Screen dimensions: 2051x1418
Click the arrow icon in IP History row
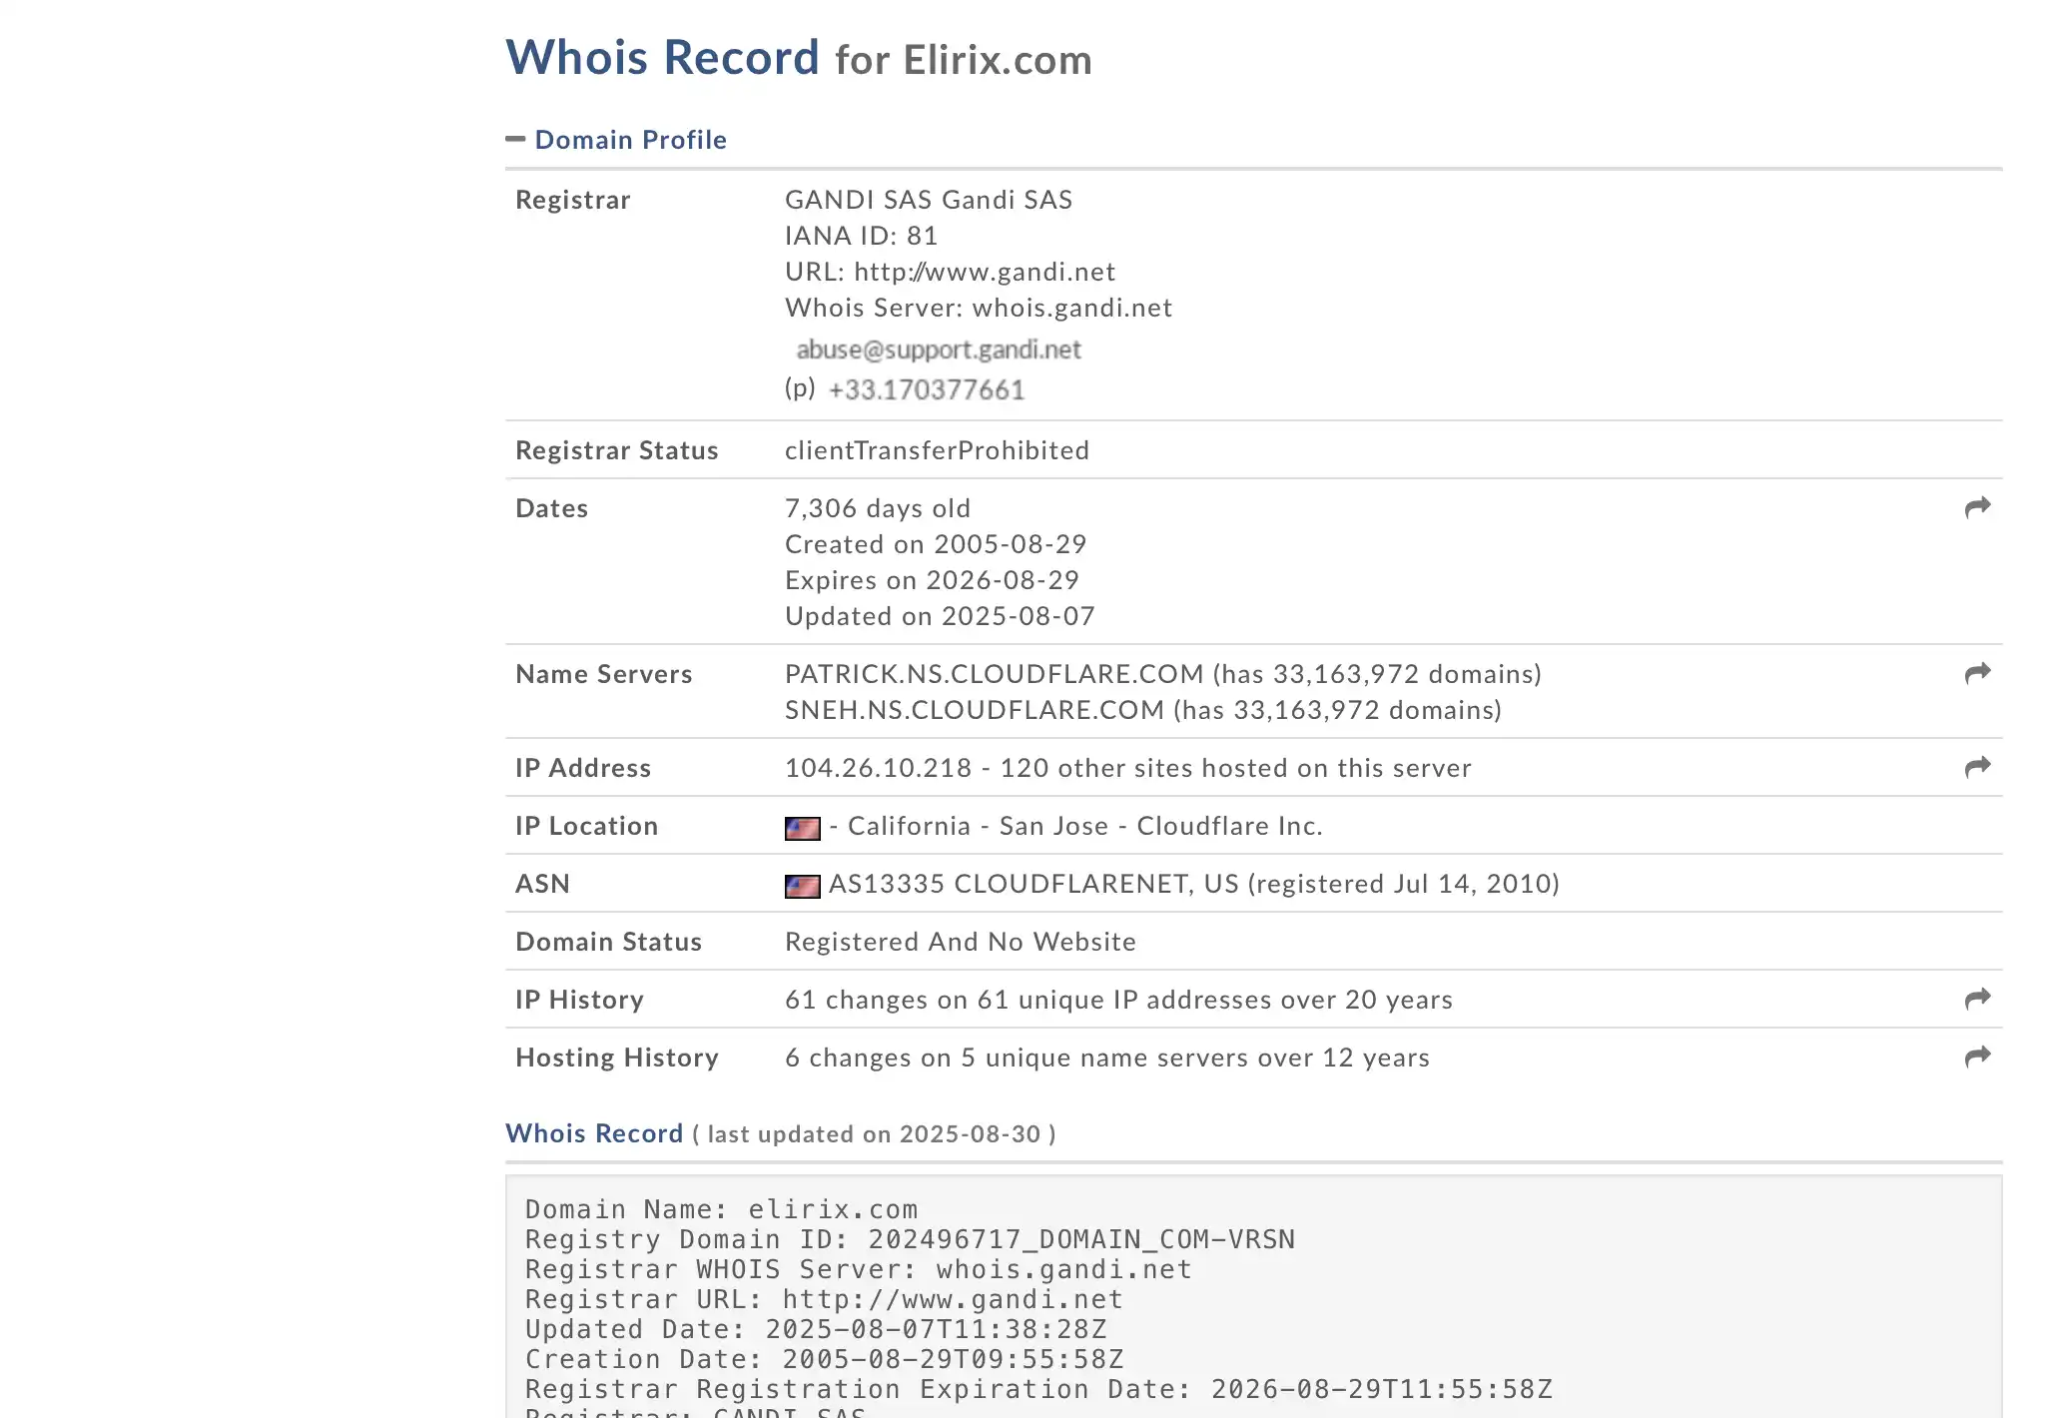click(x=1977, y=999)
